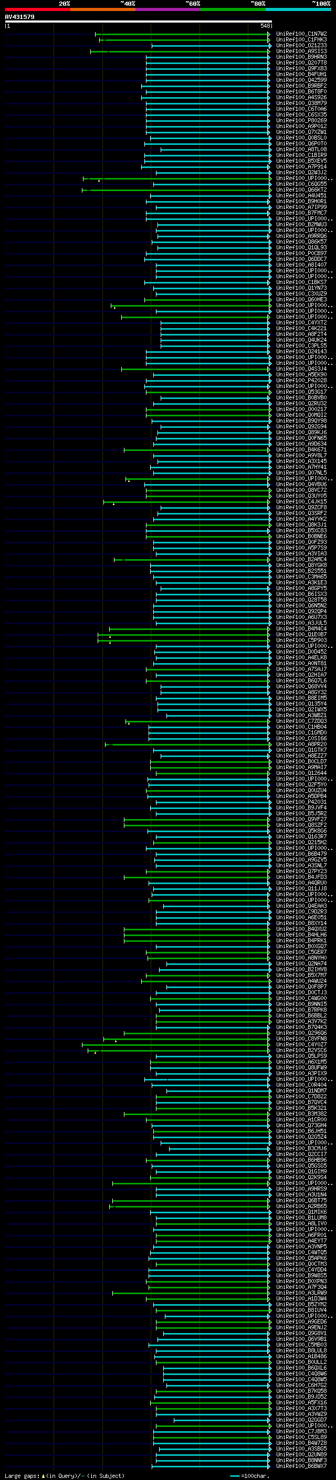Select the UniRef100_Q68VV4 label
Viewport: 336px width, 1480px height.
click(x=301, y=686)
